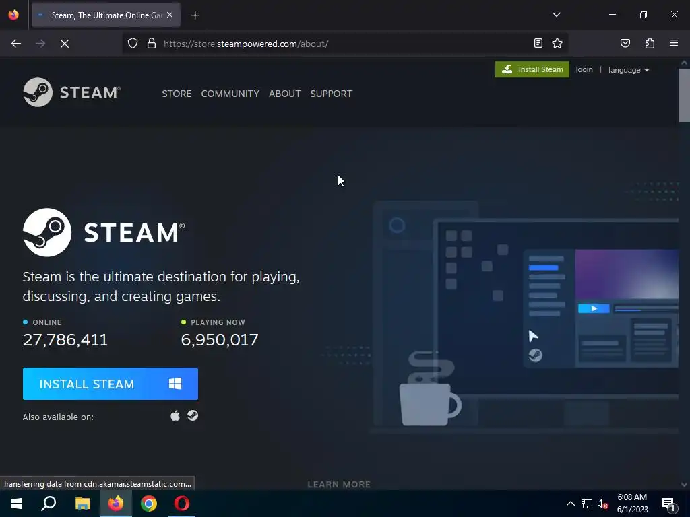The width and height of the screenshot is (690, 517).
Task: Open File Explorer from the taskbar
Action: (x=82, y=504)
